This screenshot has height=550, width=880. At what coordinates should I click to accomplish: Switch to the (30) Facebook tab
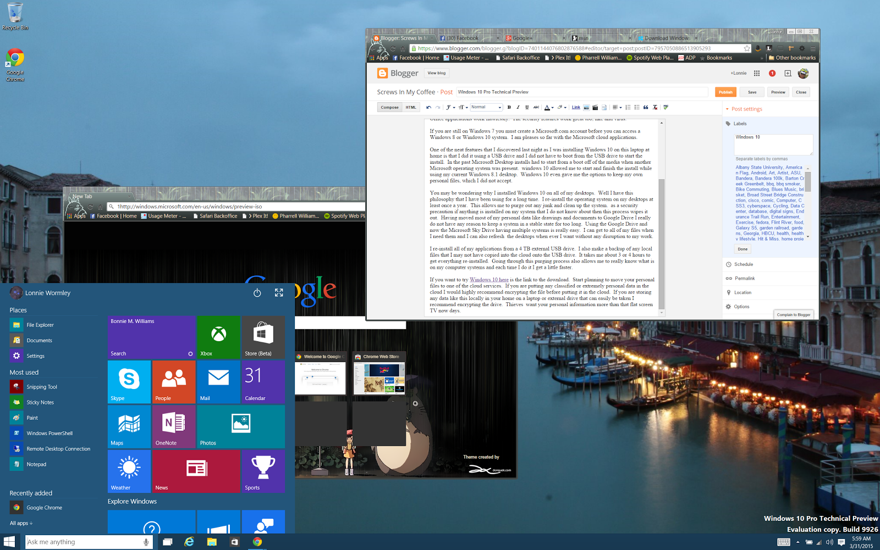(x=470, y=38)
